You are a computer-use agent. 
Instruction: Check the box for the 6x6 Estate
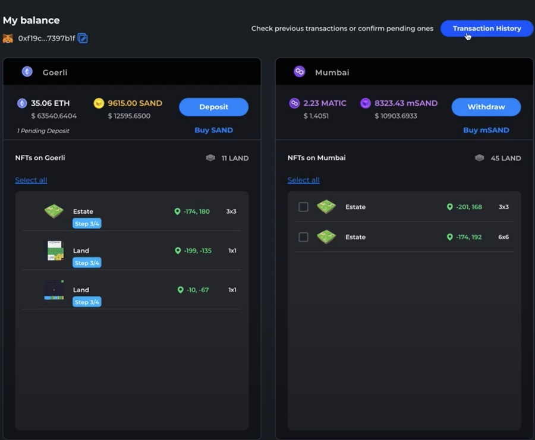pyautogui.click(x=303, y=237)
